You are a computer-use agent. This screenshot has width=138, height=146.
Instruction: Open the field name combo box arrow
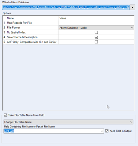coord(102,131)
